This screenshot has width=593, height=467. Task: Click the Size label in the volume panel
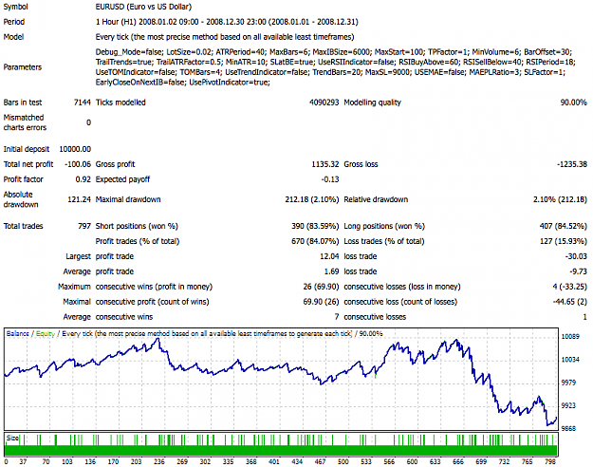pyautogui.click(x=12, y=439)
